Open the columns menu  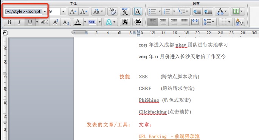click(x=238, y=11)
